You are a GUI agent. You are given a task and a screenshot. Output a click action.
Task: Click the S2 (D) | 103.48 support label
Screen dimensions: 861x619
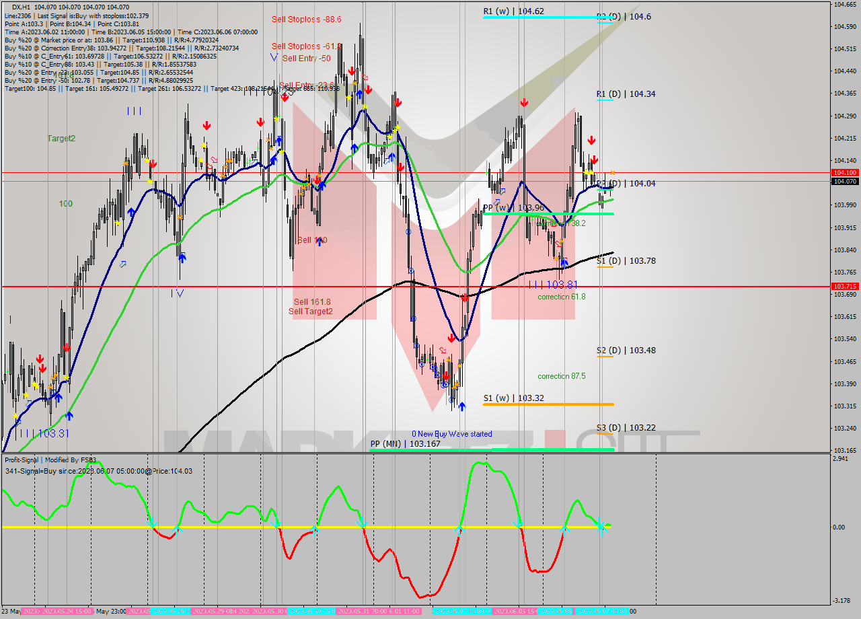(626, 350)
